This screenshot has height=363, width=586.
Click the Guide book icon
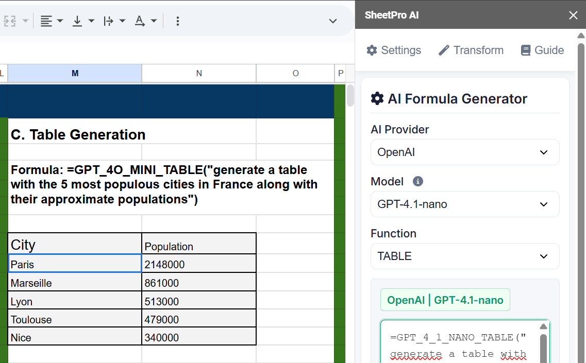pyautogui.click(x=526, y=50)
